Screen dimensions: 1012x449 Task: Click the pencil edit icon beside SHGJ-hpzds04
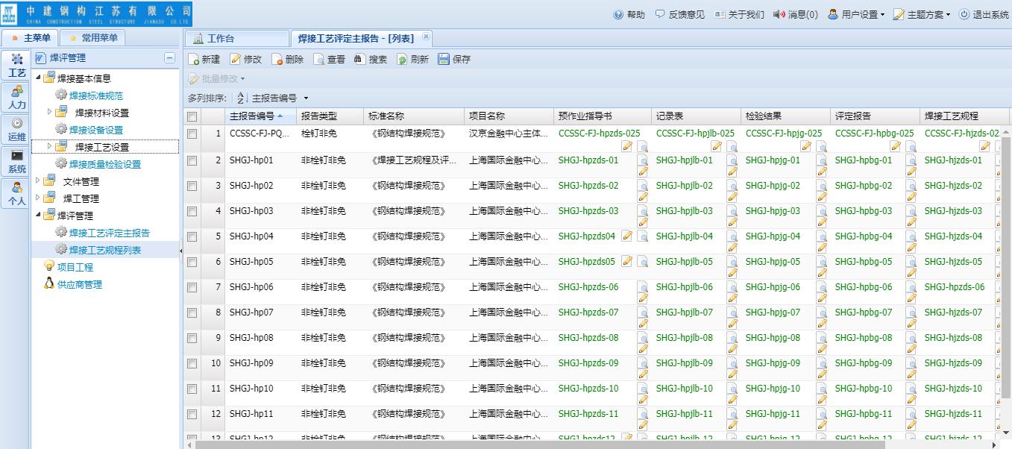tap(627, 236)
